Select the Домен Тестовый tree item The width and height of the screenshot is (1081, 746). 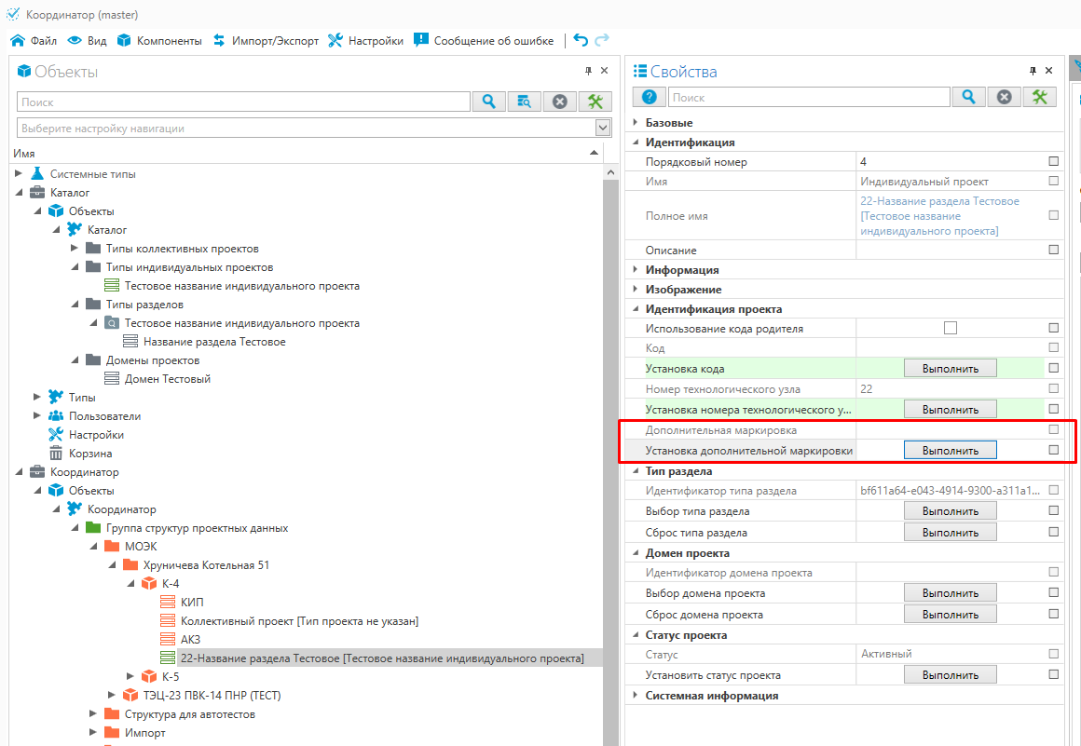(x=167, y=379)
